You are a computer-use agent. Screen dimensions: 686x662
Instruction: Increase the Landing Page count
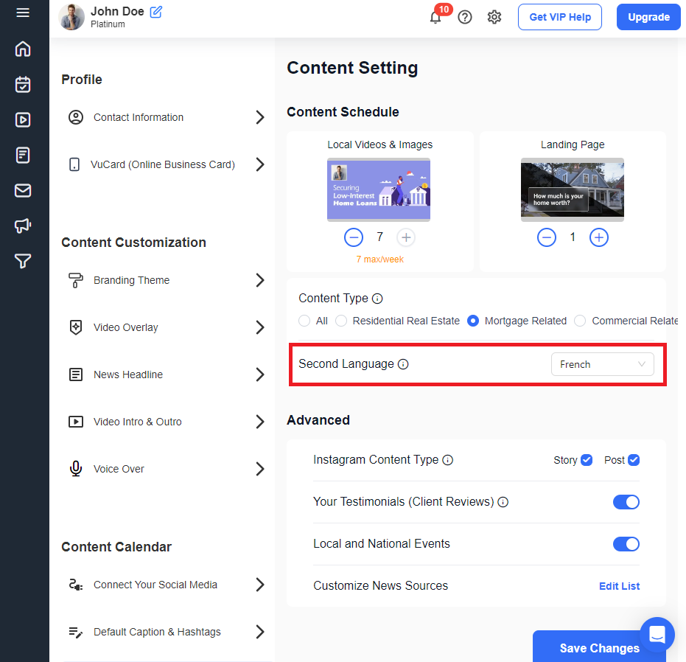599,237
